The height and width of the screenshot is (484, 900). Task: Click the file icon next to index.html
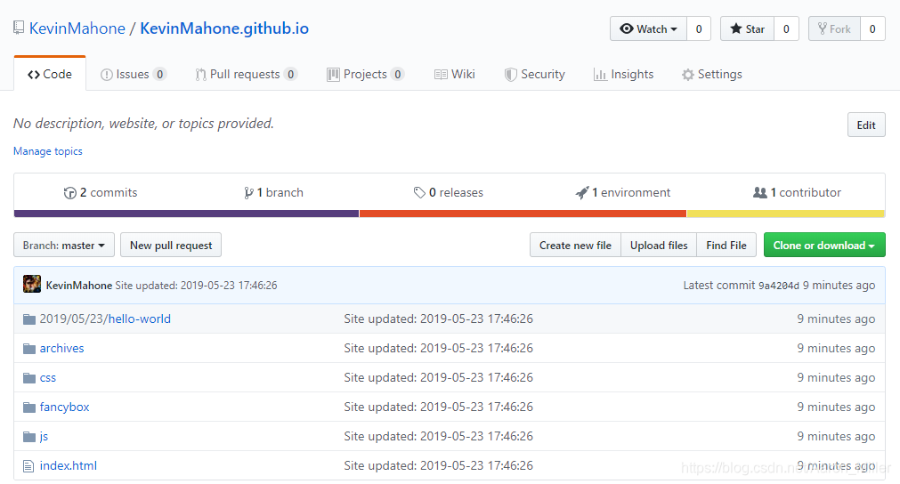tap(28, 466)
